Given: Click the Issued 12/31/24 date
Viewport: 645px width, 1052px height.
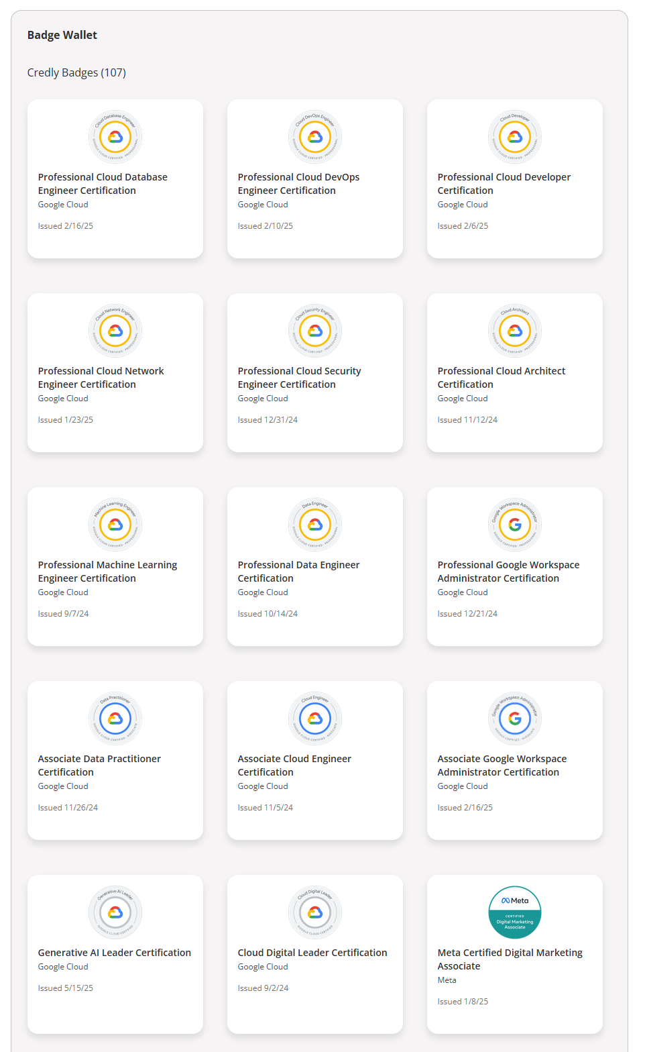Looking at the screenshot, I should [268, 420].
